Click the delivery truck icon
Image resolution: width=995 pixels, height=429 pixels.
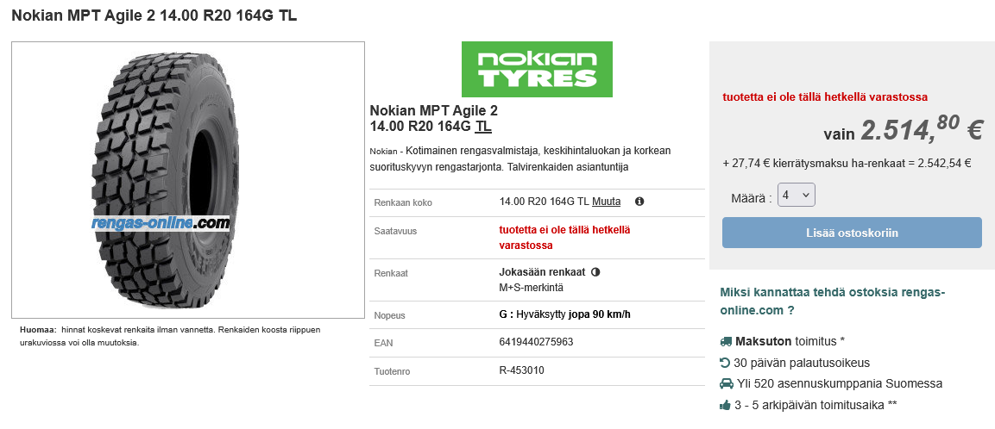[726, 341]
